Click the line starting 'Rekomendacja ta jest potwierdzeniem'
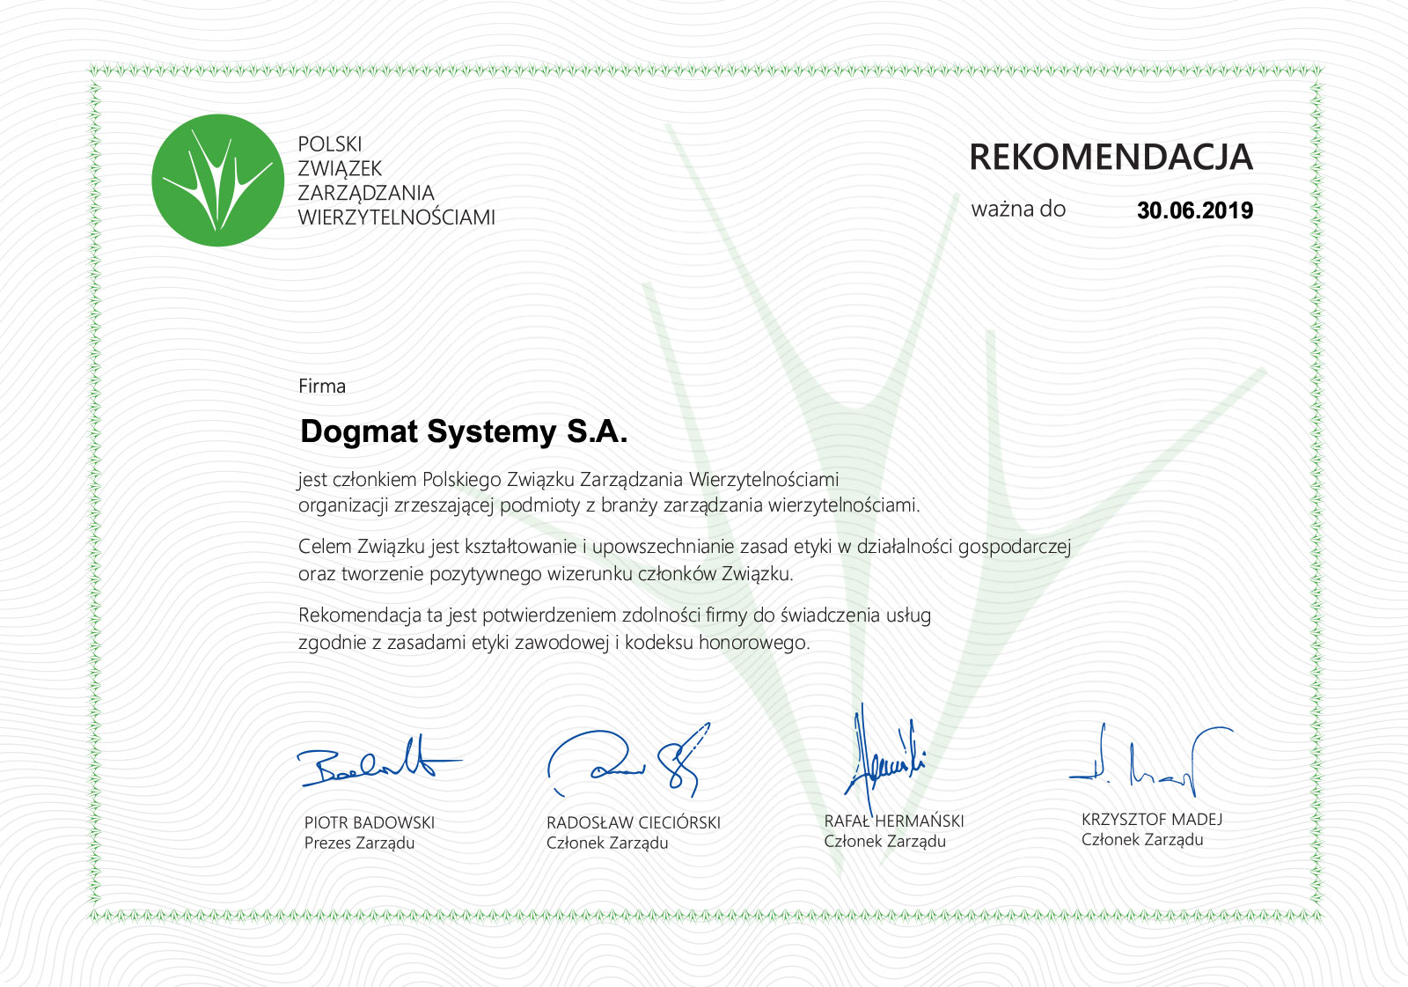The width and height of the screenshot is (1408, 987). (x=614, y=615)
